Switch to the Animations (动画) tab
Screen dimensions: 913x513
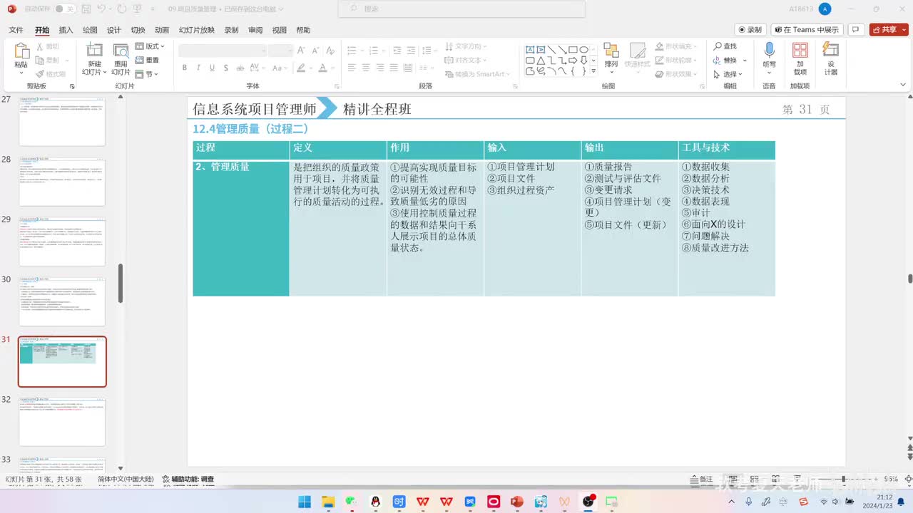pos(162,30)
